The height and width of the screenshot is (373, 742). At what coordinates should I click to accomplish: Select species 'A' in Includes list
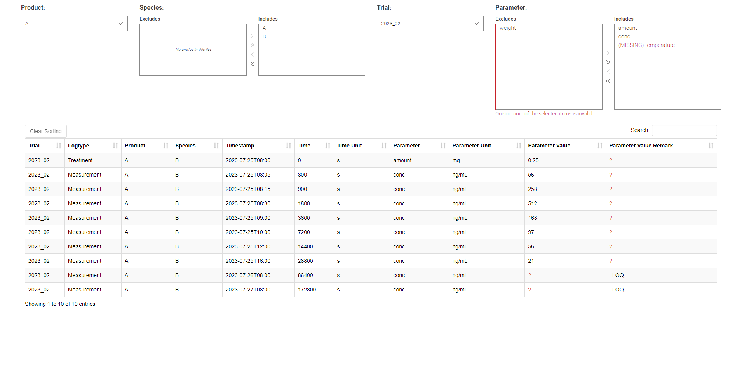click(x=264, y=28)
